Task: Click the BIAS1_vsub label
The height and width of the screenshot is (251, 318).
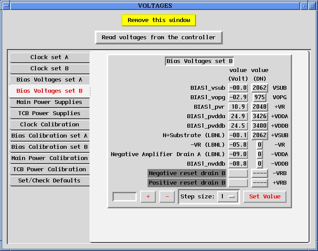Action: pos(208,88)
